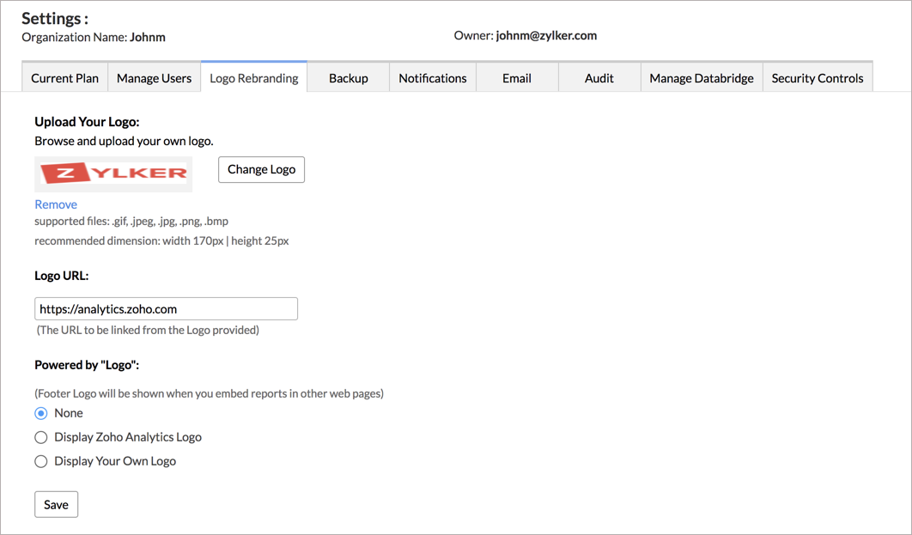912x535 pixels.
Task: Open the Notifications tab
Action: pyautogui.click(x=432, y=78)
